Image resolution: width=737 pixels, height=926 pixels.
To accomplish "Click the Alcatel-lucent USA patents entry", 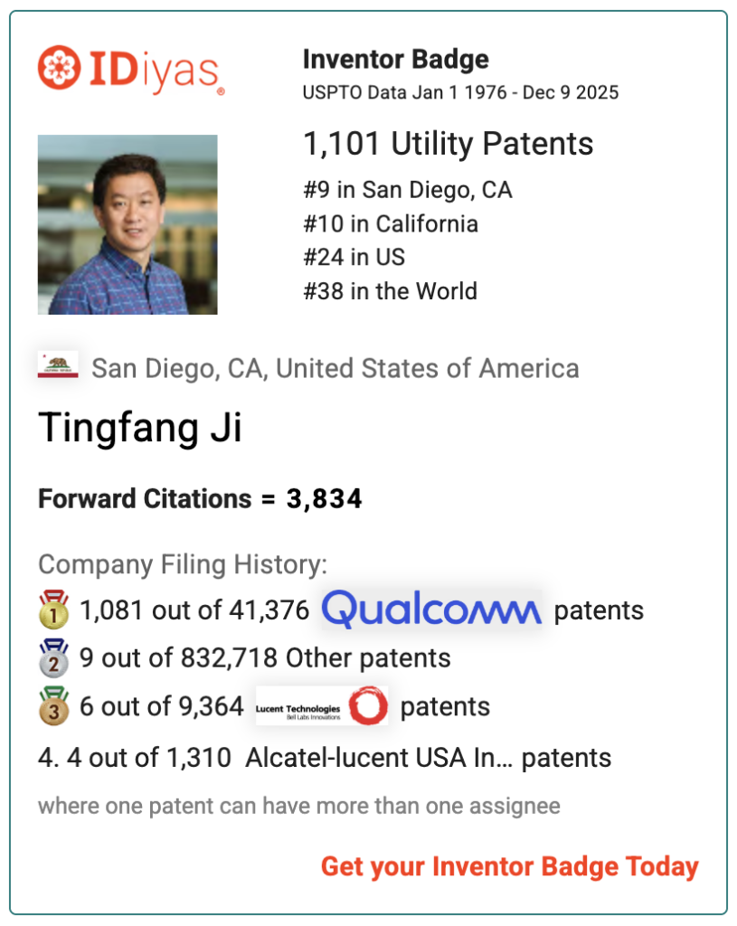I will pos(324,757).
